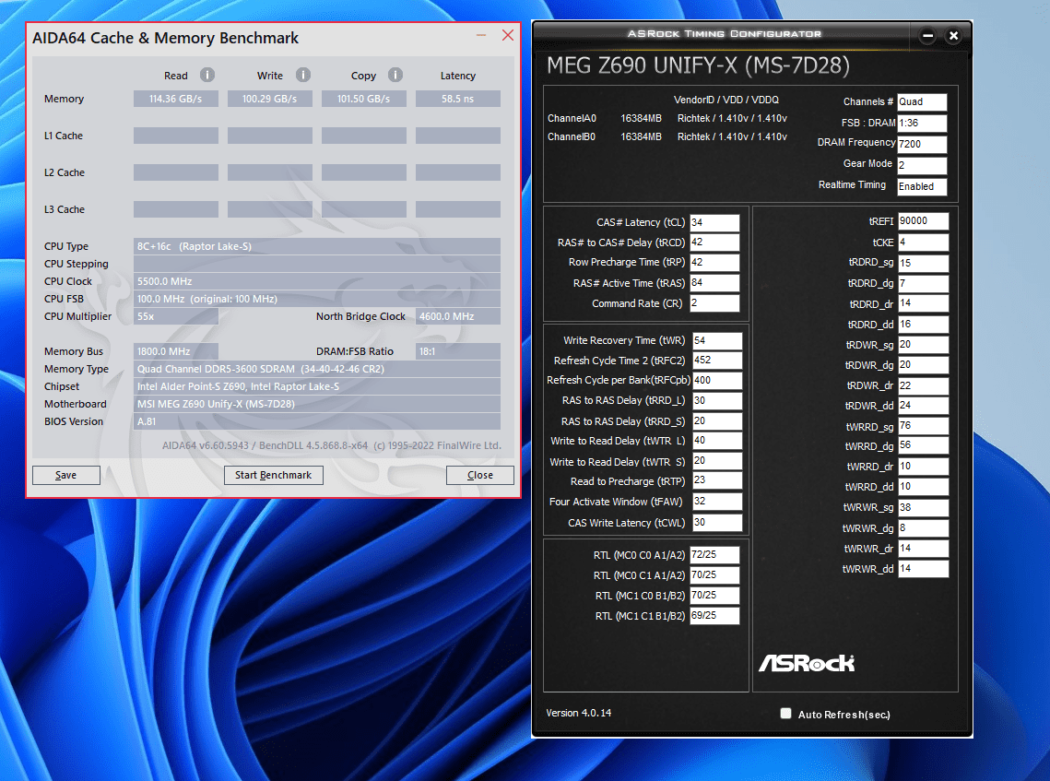The image size is (1050, 781).
Task: Click the Memory Copy result 101.50 GB/s
Action: tap(363, 99)
